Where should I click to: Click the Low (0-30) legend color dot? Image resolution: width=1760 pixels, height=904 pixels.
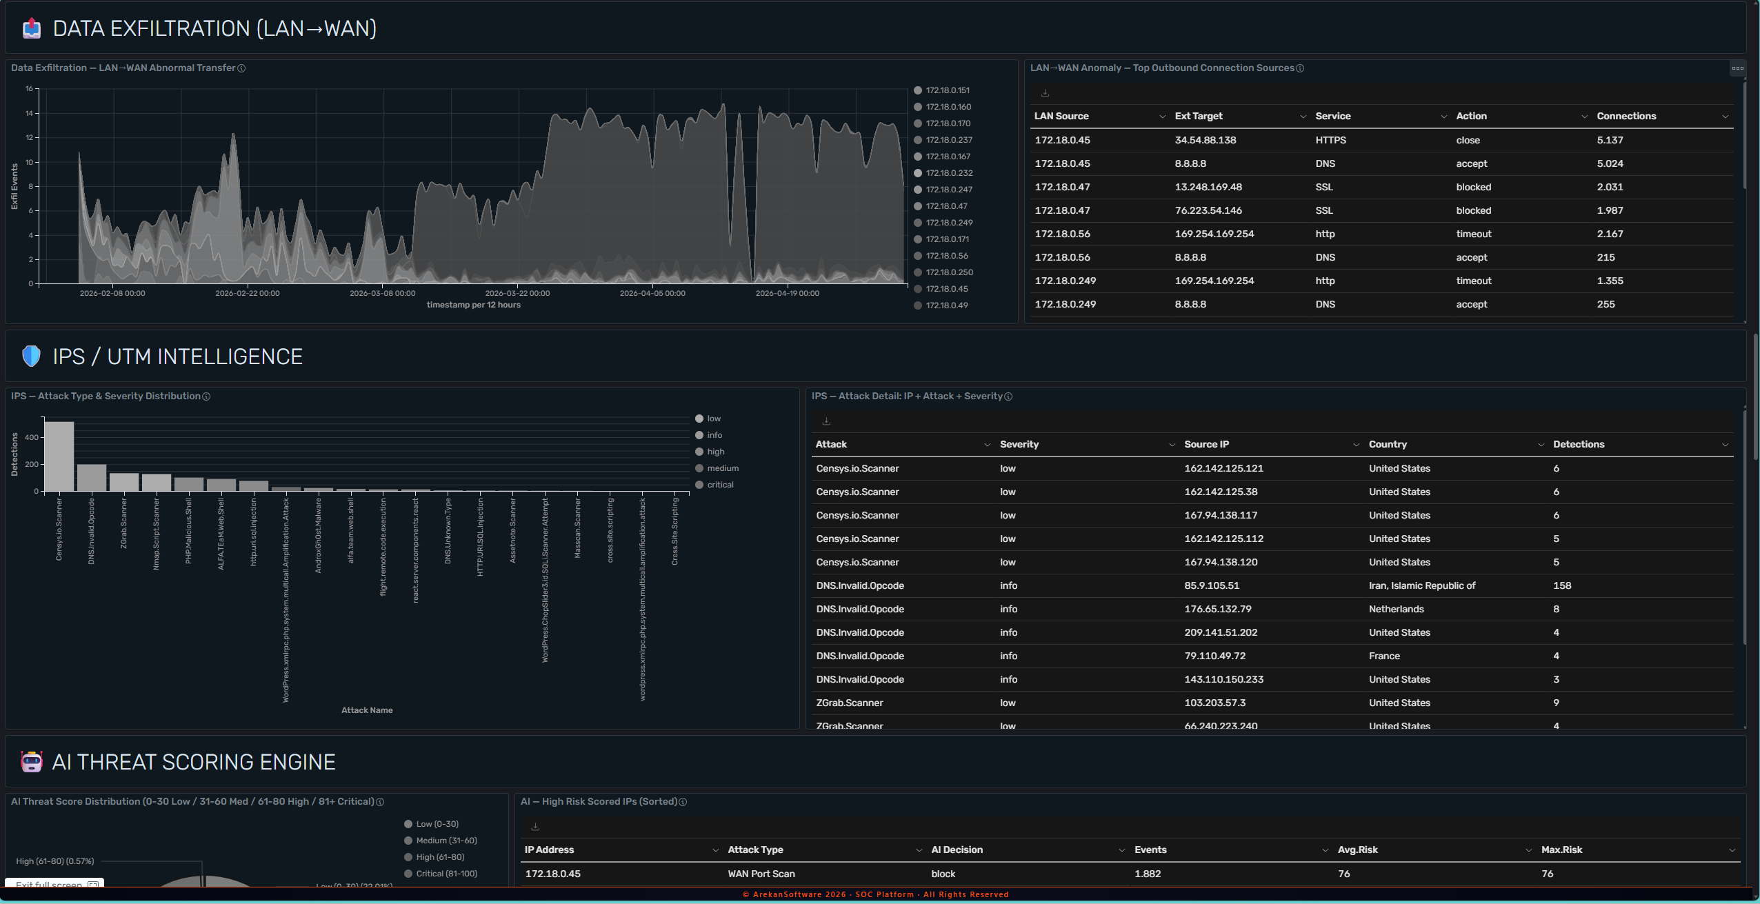pyautogui.click(x=408, y=824)
